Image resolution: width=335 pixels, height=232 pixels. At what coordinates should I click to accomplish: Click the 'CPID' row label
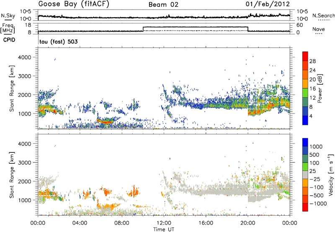click(9, 40)
